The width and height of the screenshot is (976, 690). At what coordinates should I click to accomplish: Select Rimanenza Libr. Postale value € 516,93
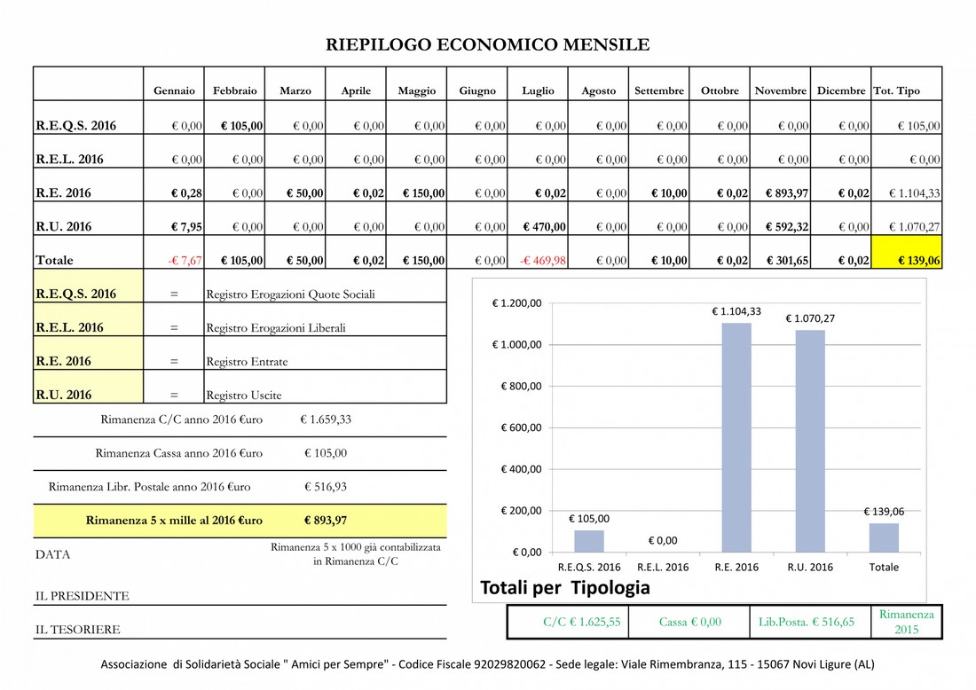(326, 487)
